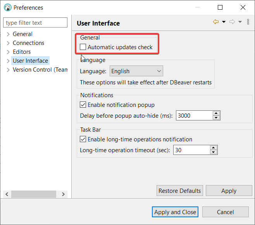Open the Language combo box

(136, 71)
